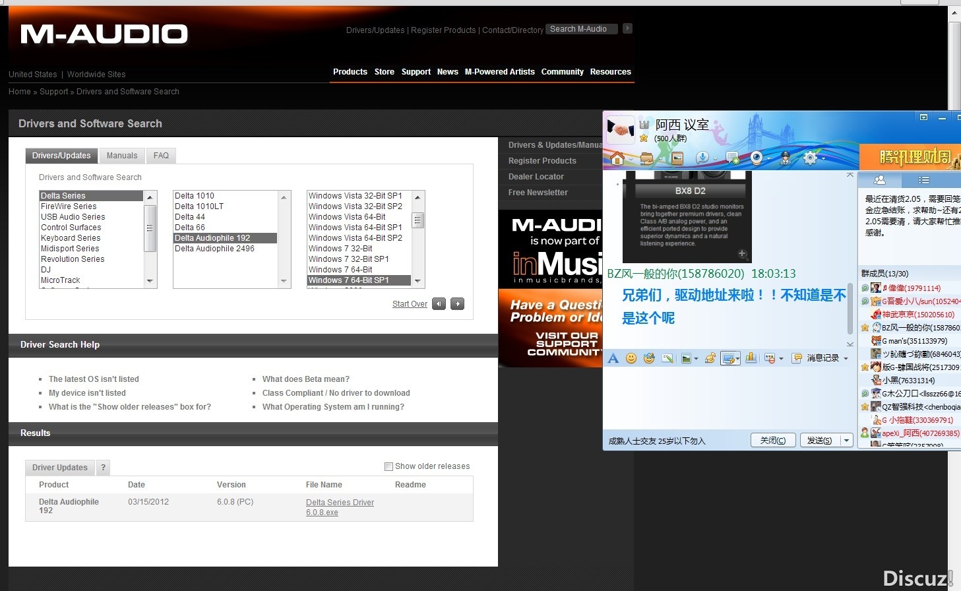Click the vote bar chart icon
Screen dimensions: 961x591
click(x=751, y=358)
